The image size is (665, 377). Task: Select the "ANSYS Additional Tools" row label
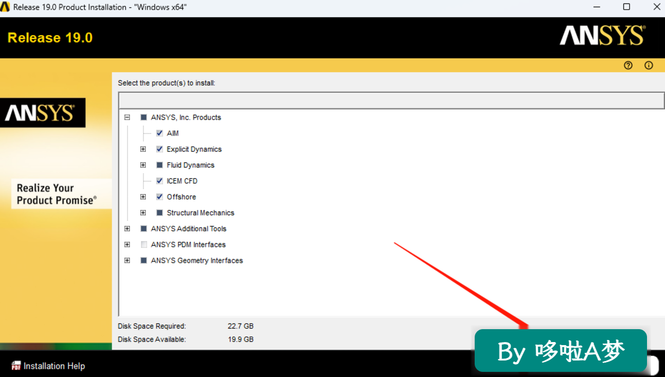coord(189,229)
